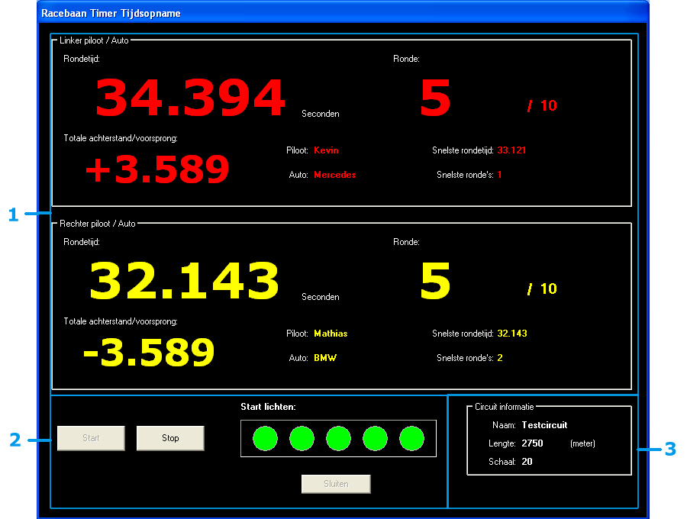
Task: Click the car name Mercedes
Action: click(335, 175)
